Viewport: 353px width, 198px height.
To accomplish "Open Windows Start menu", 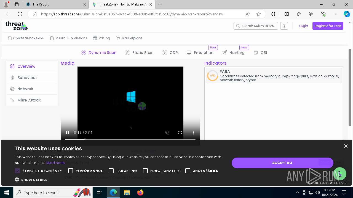I will [x=7, y=193].
